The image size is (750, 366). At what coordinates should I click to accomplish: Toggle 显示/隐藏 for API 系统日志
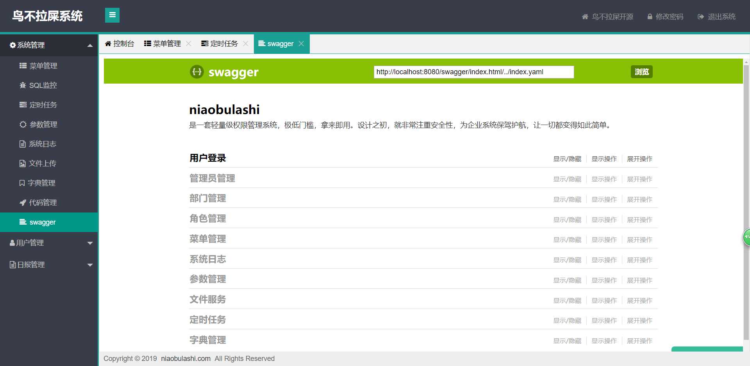[567, 260]
